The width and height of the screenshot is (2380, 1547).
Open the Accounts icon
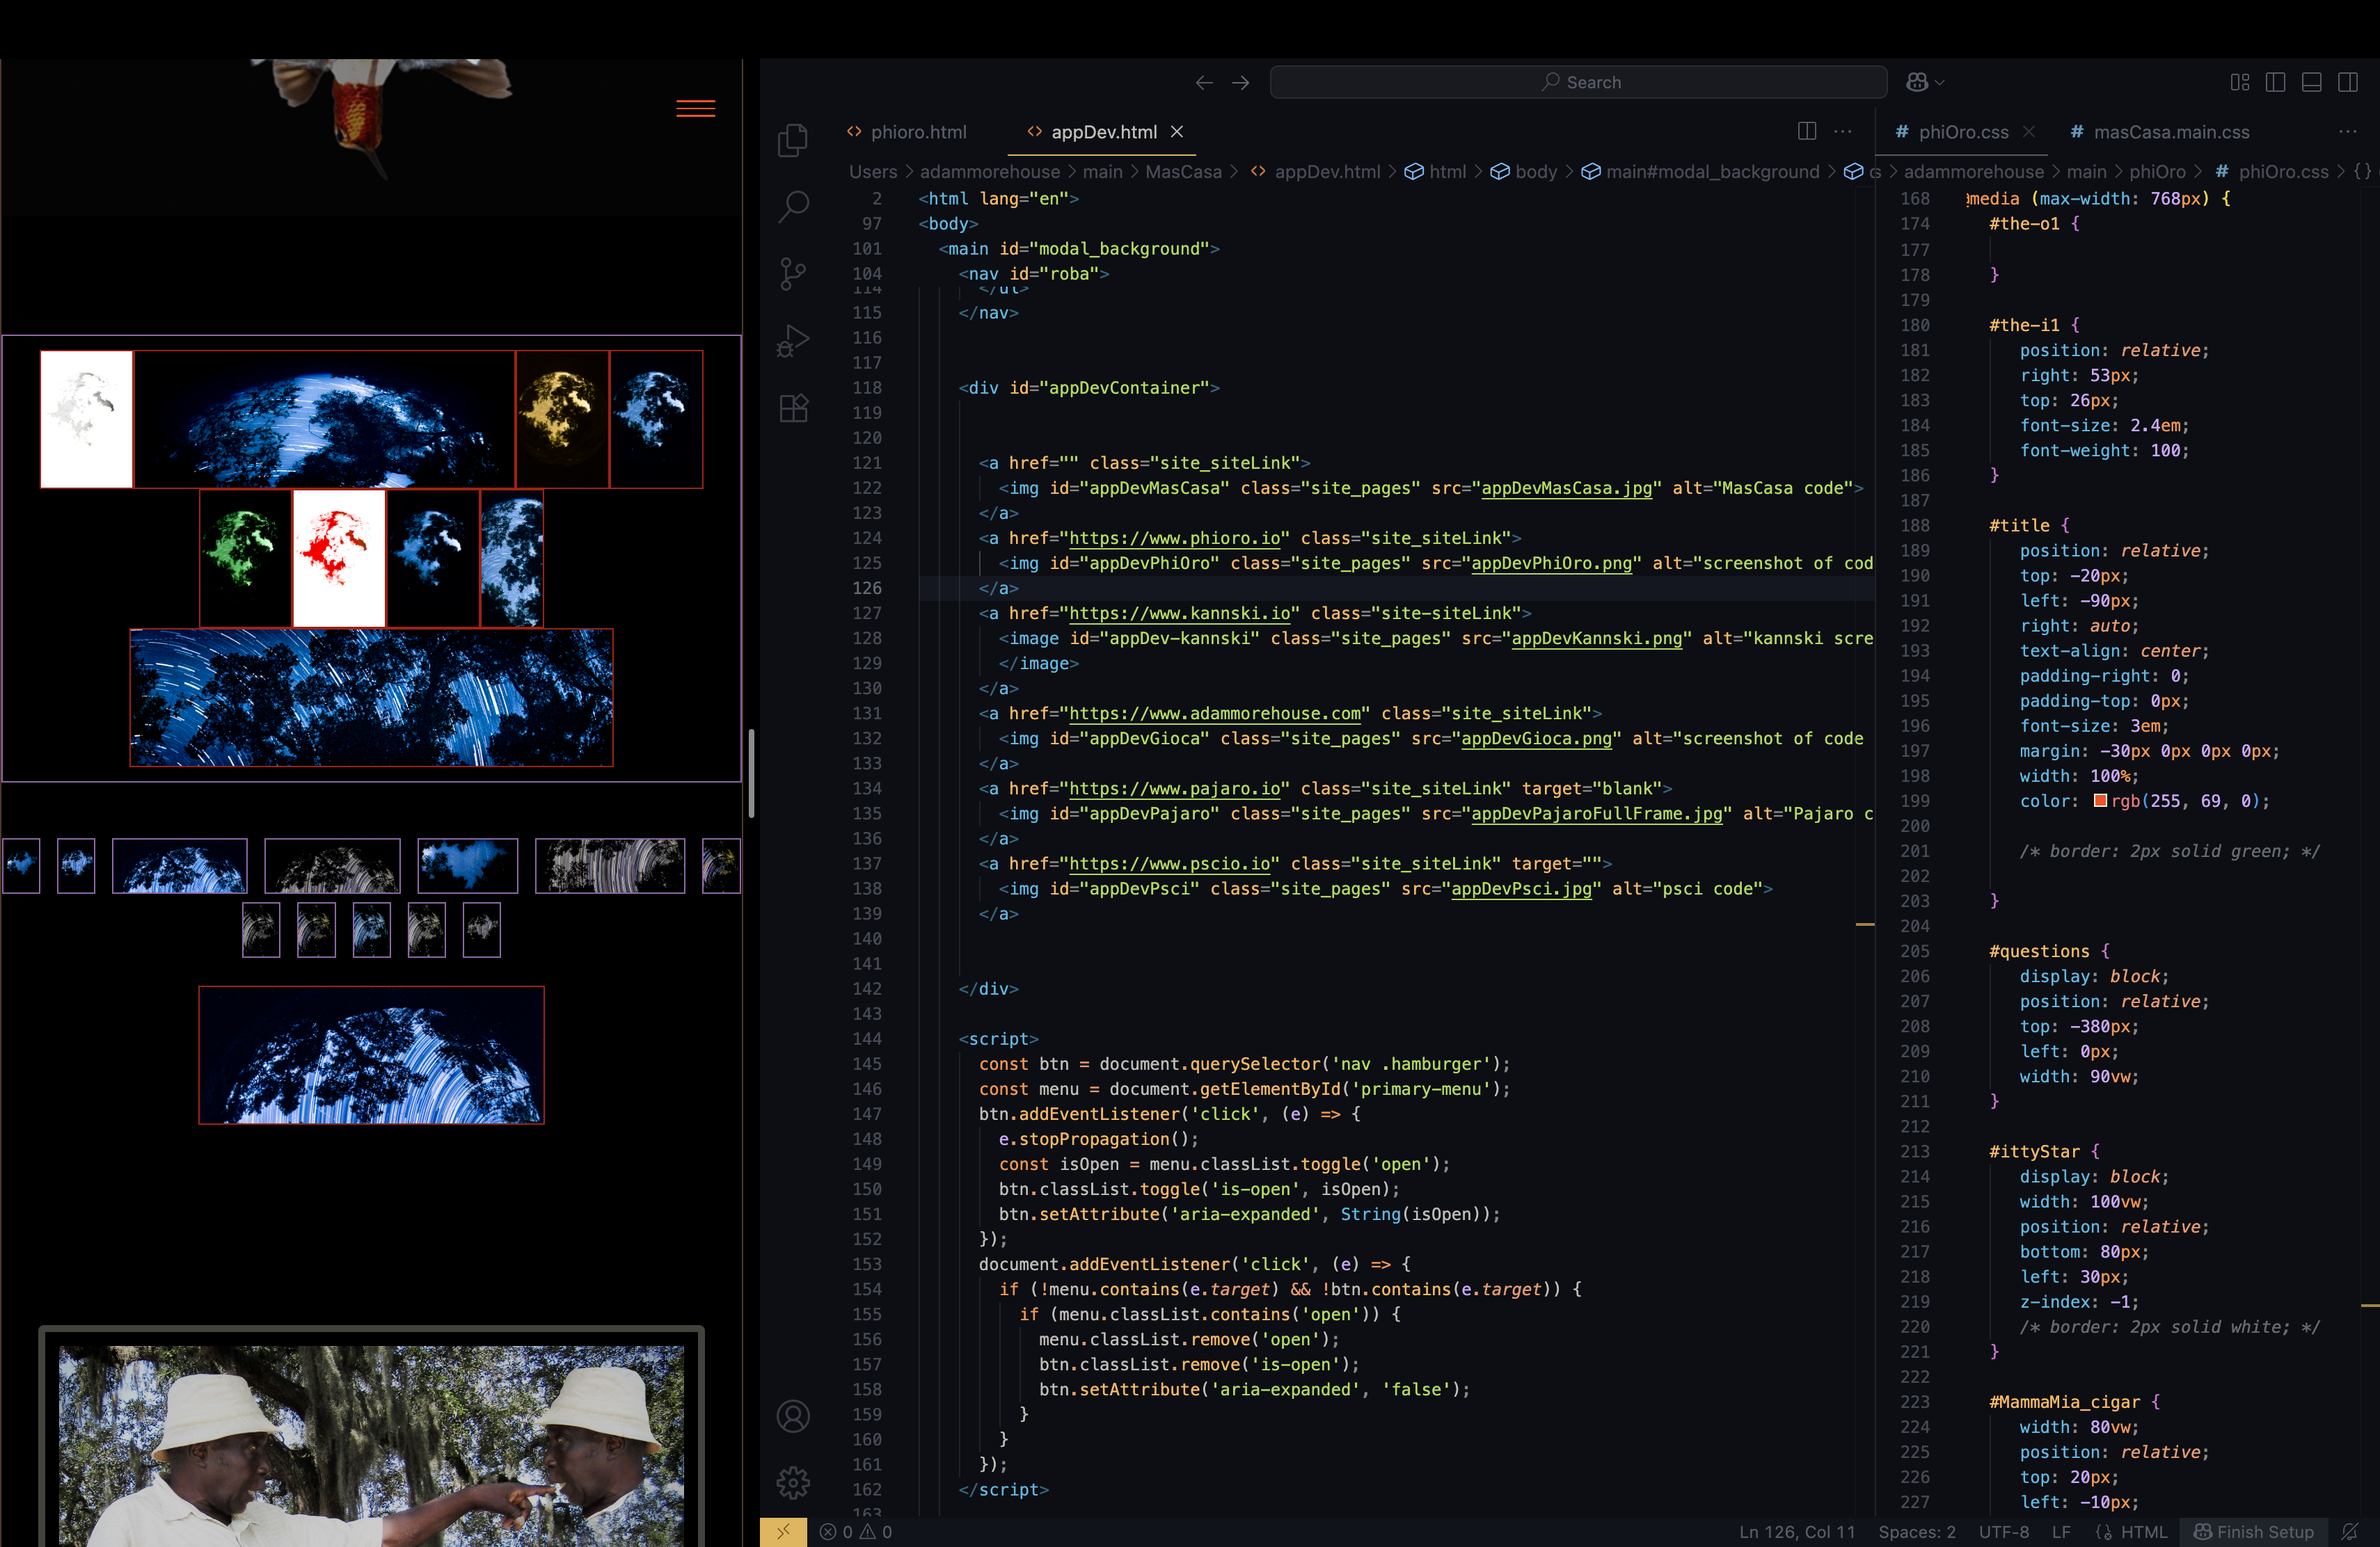[x=792, y=1416]
